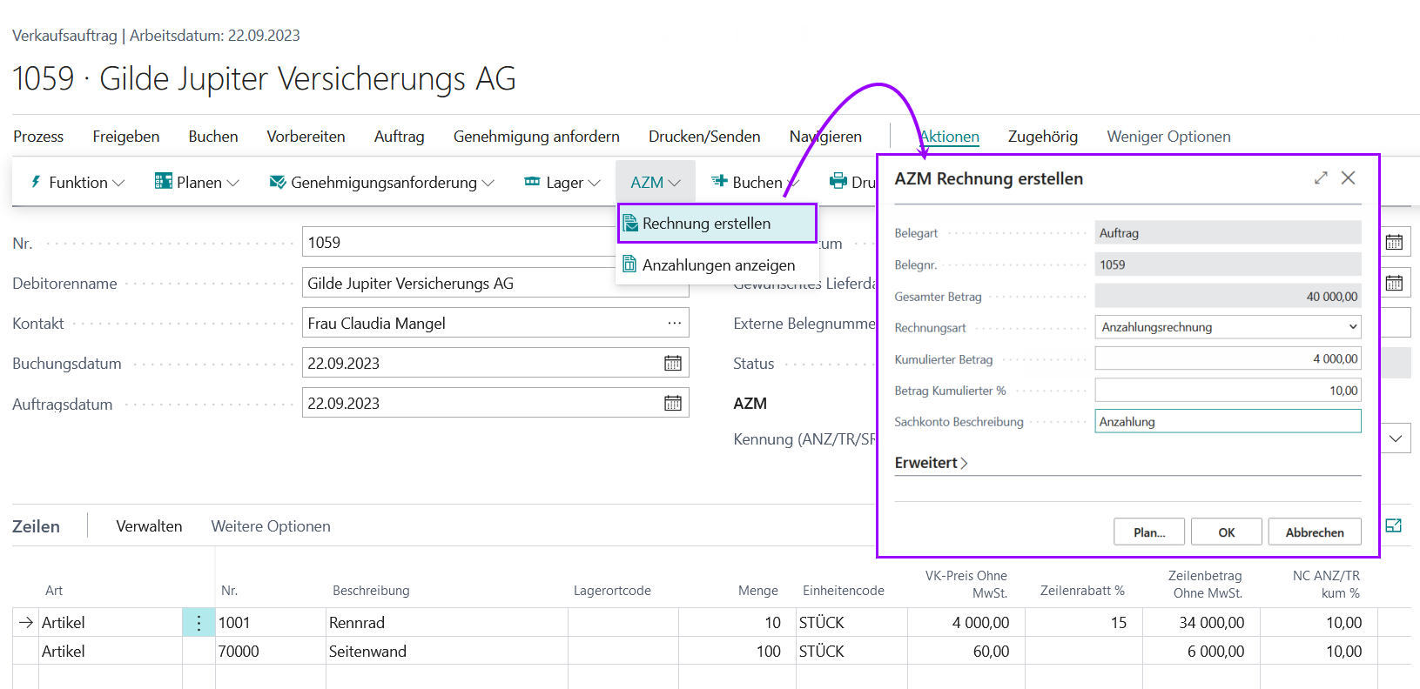Click the three-dot row menu for Rennrad
This screenshot has height=689, width=1420.
(199, 623)
